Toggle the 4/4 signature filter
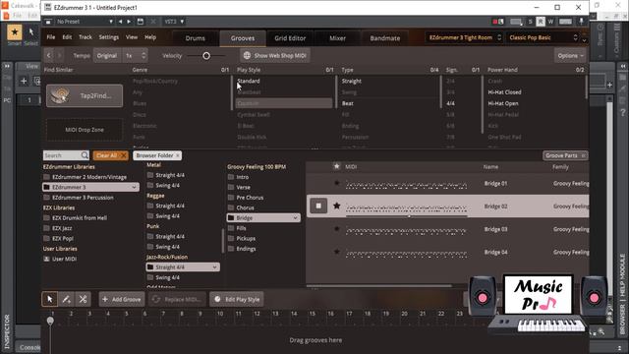 coord(450,103)
